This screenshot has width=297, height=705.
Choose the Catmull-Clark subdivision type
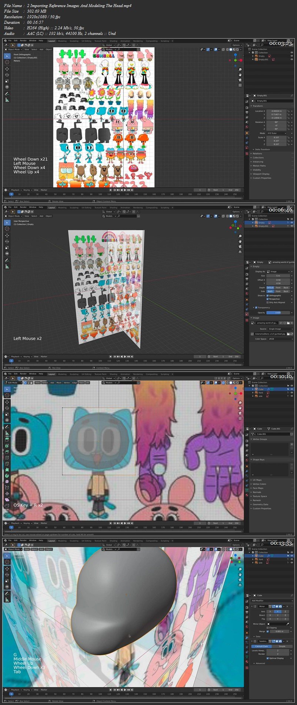(261, 646)
